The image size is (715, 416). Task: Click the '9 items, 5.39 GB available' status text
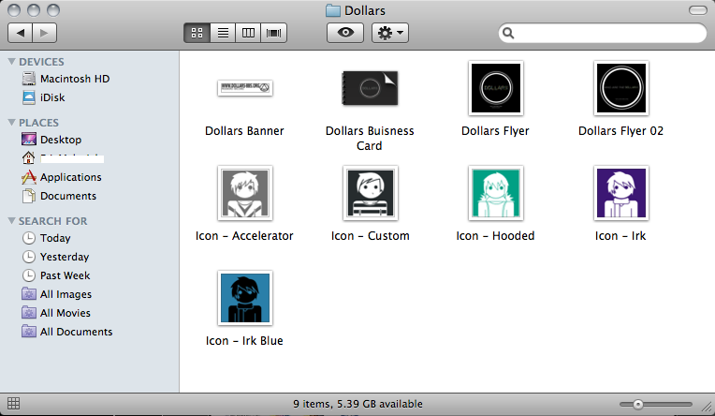click(x=357, y=404)
